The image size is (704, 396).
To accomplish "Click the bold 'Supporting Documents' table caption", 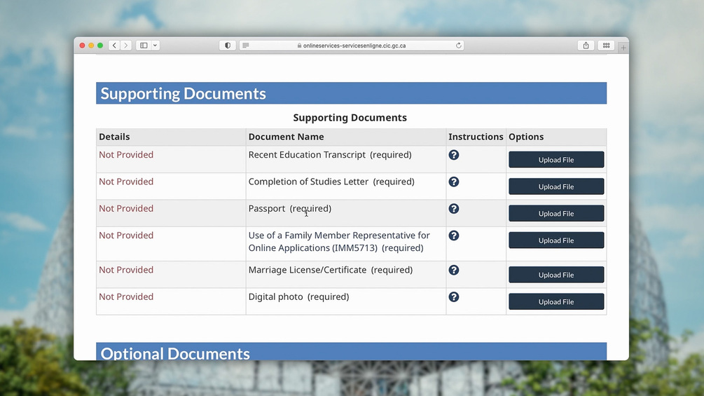I will (350, 118).
